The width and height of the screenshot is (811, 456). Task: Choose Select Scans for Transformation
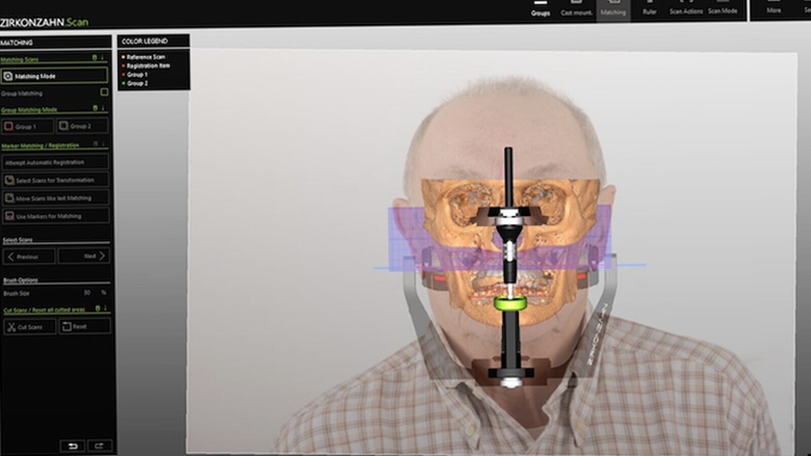point(55,180)
